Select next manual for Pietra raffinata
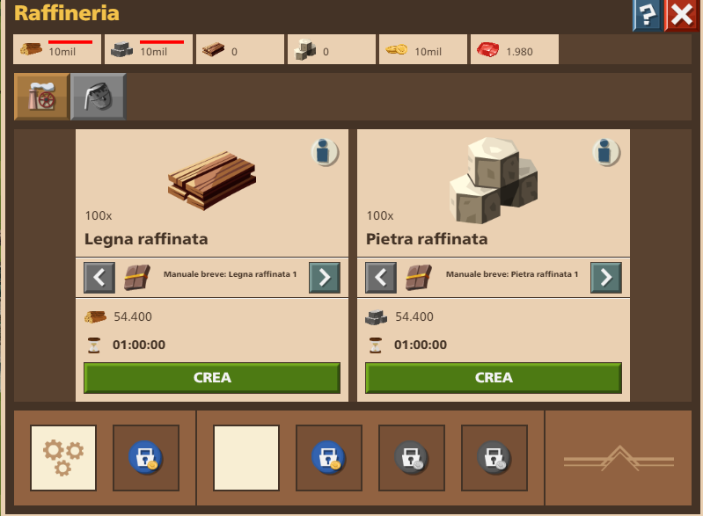 [x=606, y=278]
